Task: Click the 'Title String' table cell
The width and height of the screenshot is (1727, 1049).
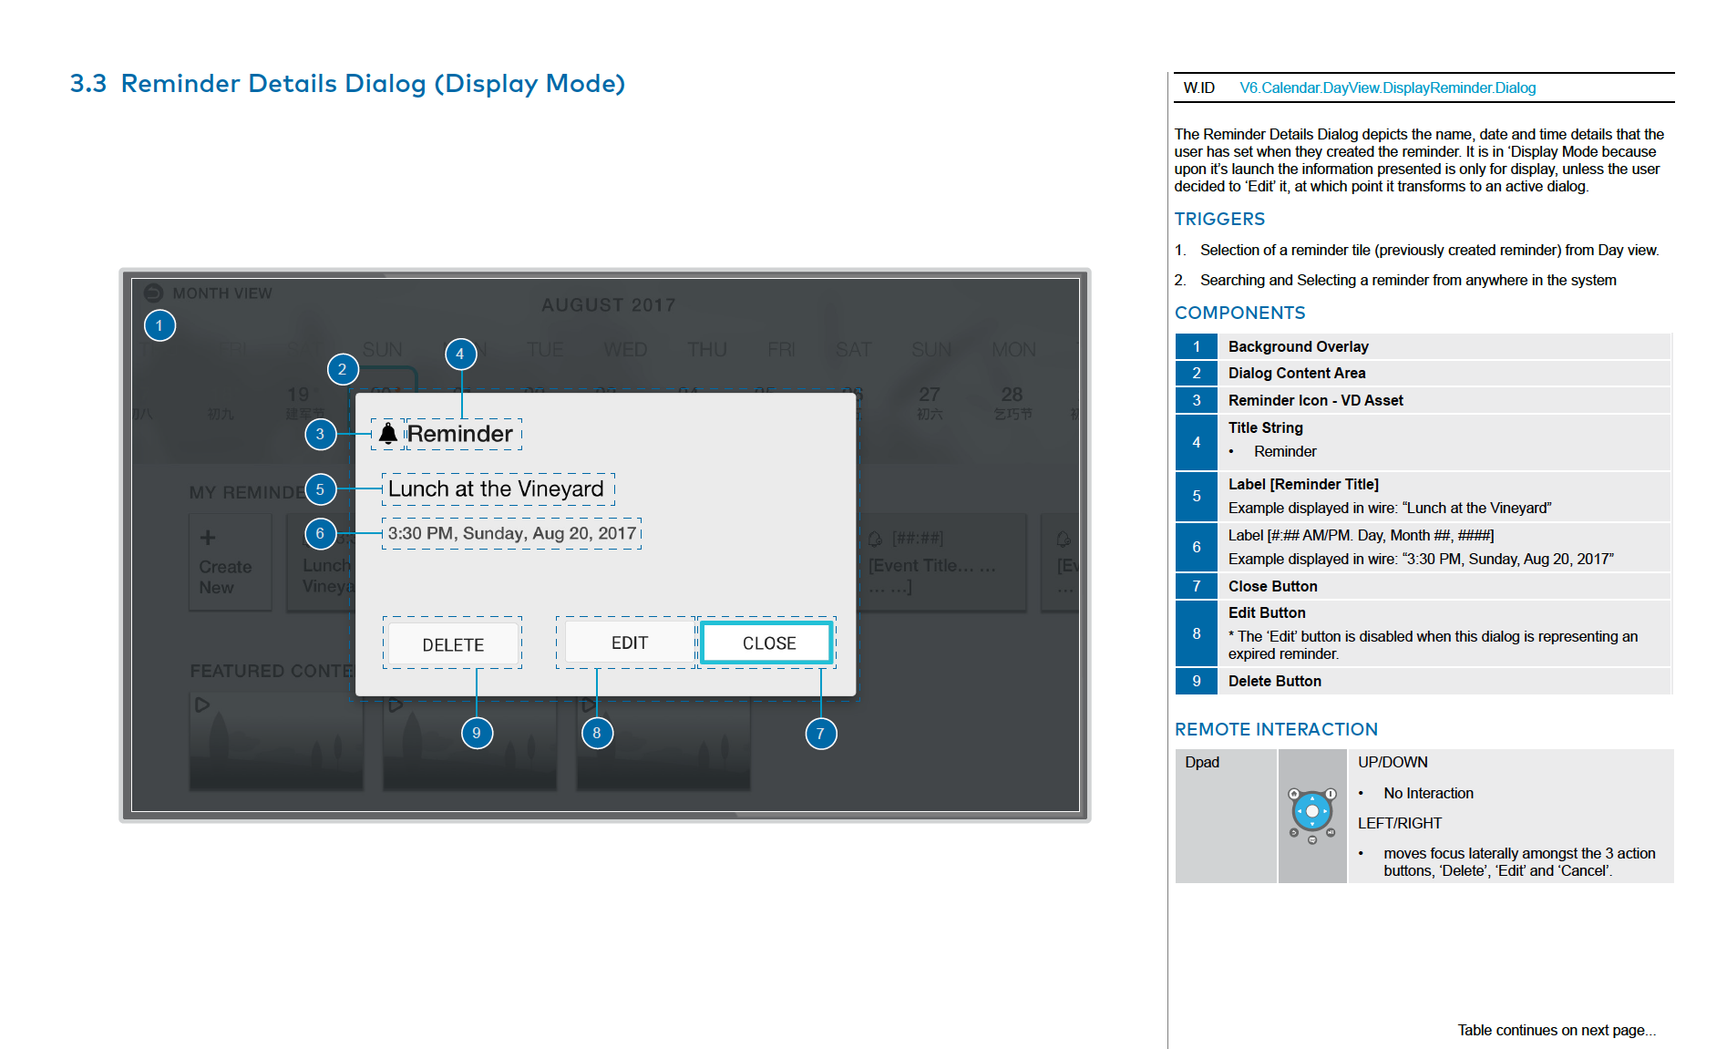Action: pos(1444,442)
